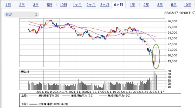195x108 pixels.
Task: View the 5年 chart range
Action: (174, 5)
